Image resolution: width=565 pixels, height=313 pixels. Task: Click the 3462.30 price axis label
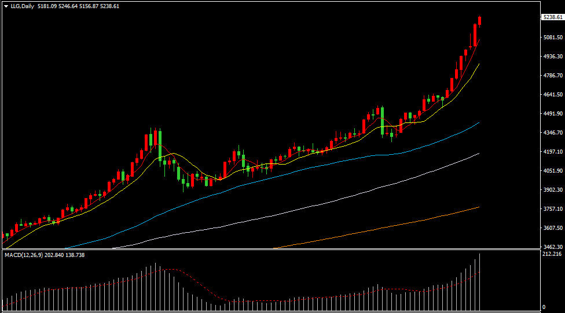tap(552, 247)
